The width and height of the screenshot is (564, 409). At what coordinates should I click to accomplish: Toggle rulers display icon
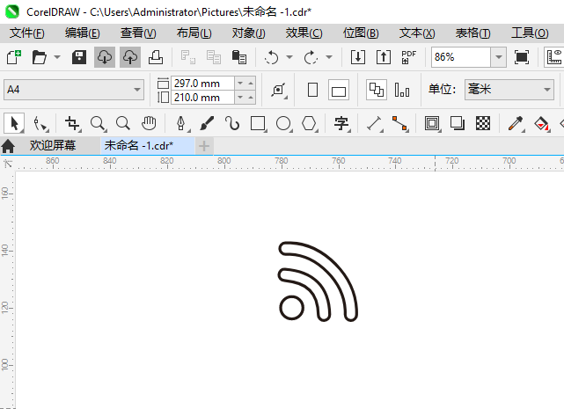tap(554, 57)
